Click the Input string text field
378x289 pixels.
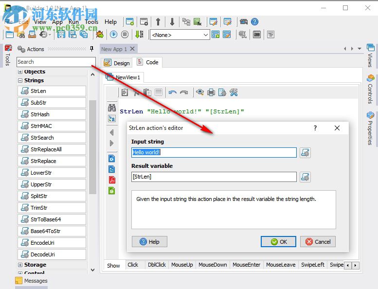pos(214,153)
